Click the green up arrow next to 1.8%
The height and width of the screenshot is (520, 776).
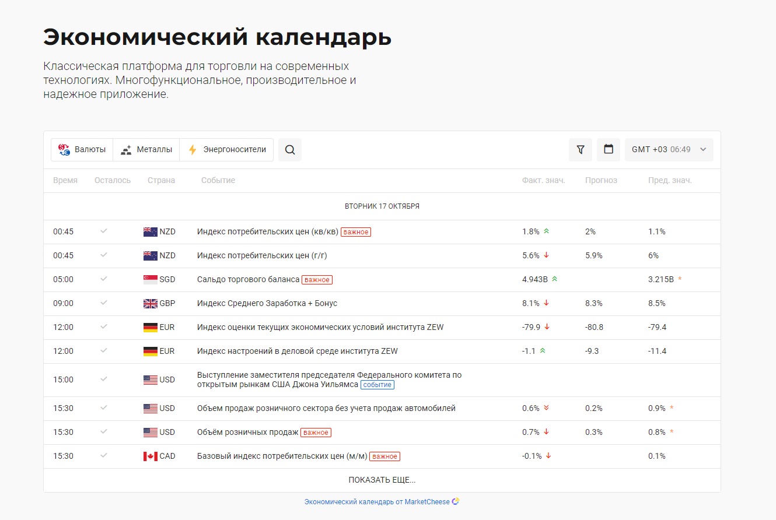point(547,231)
